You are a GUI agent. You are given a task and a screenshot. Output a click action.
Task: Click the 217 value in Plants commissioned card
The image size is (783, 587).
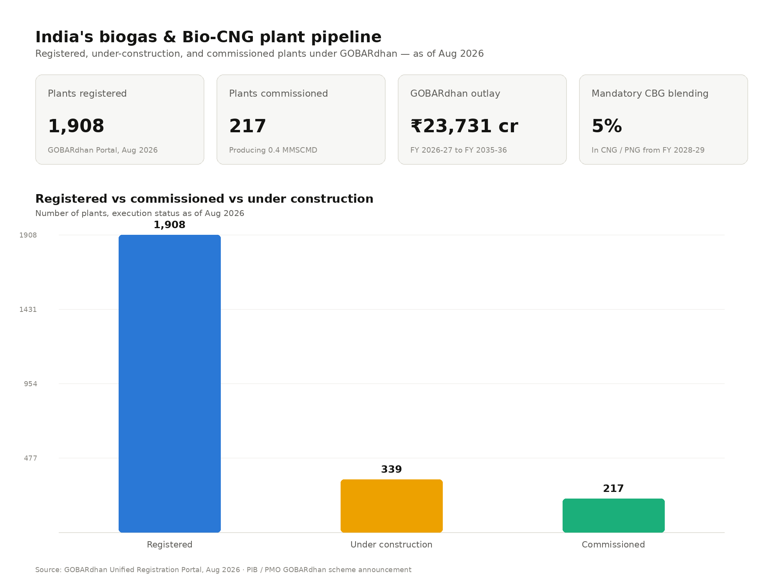tap(247, 126)
